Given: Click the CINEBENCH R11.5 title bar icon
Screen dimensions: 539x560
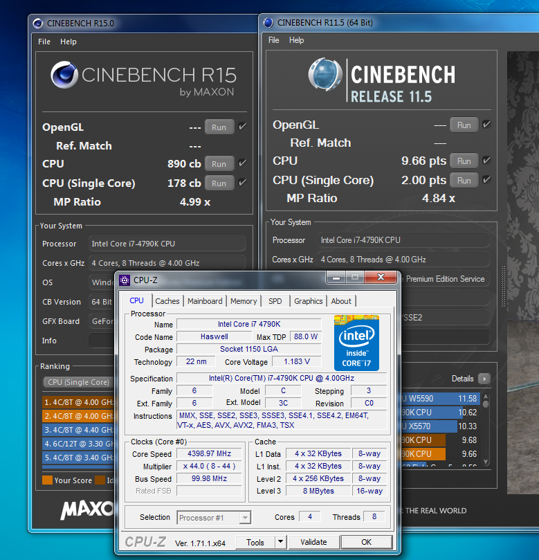Looking at the screenshot, I should 268,23.
